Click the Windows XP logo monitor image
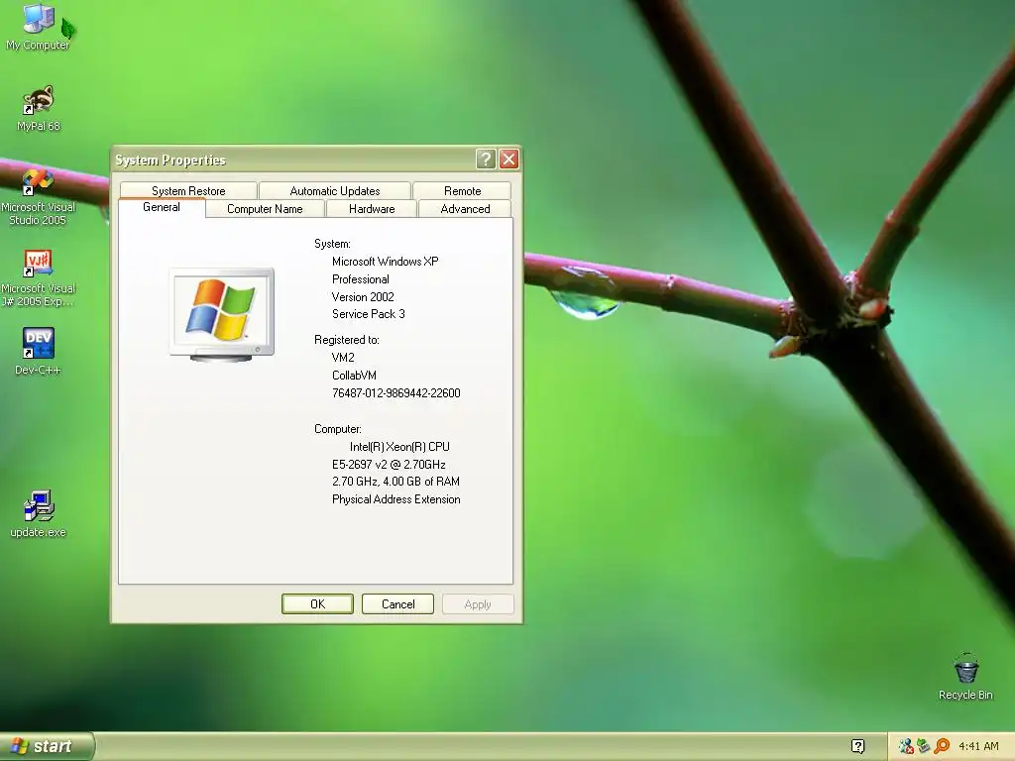This screenshot has height=761, width=1015. pyautogui.click(x=221, y=314)
